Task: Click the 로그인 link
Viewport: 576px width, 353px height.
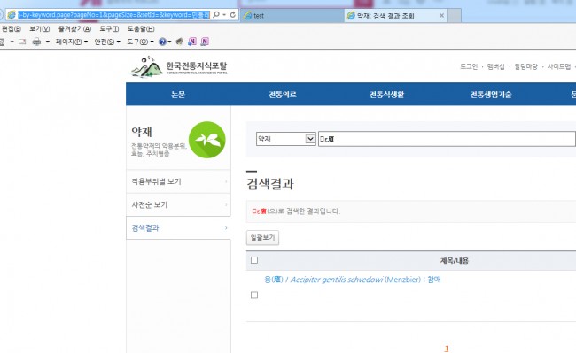Action: pyautogui.click(x=469, y=66)
